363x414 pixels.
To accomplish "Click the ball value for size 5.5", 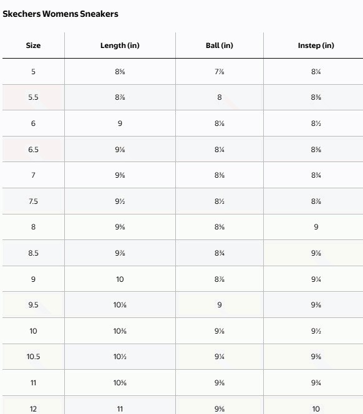I will tap(220, 97).
